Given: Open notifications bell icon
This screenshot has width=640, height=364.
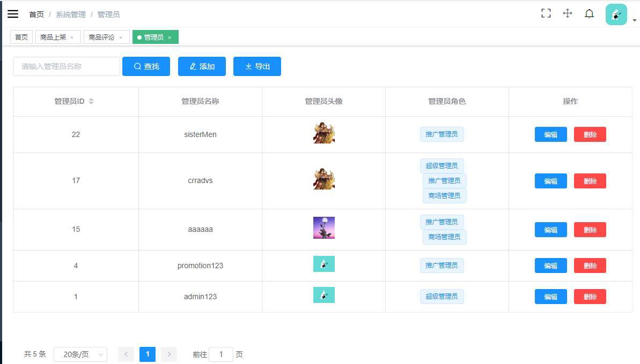Looking at the screenshot, I should [589, 14].
